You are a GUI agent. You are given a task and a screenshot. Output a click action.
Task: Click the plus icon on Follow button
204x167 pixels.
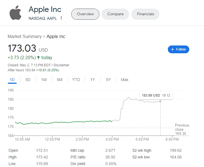[173, 49]
